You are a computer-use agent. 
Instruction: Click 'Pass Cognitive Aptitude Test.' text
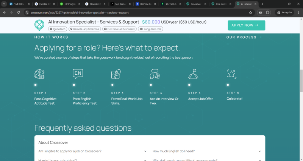tap(45, 101)
